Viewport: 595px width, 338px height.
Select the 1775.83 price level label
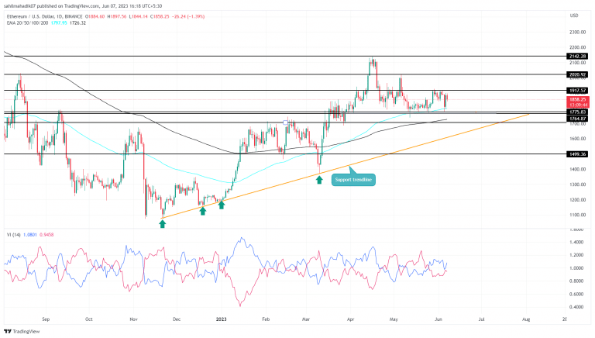pos(578,112)
